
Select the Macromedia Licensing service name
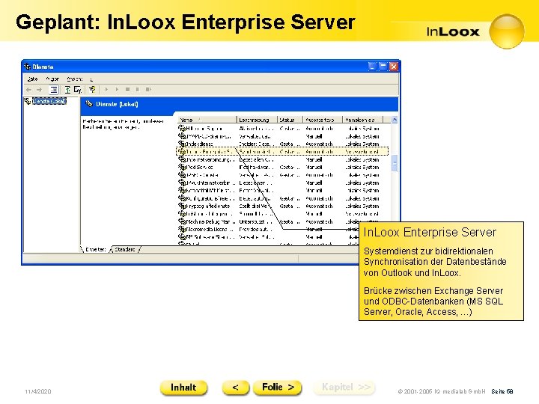tap(210, 229)
